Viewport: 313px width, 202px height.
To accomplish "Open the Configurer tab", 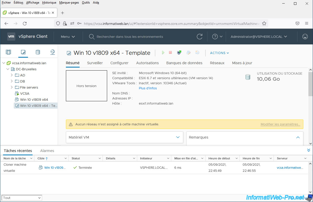I will pyautogui.click(x=119, y=63).
